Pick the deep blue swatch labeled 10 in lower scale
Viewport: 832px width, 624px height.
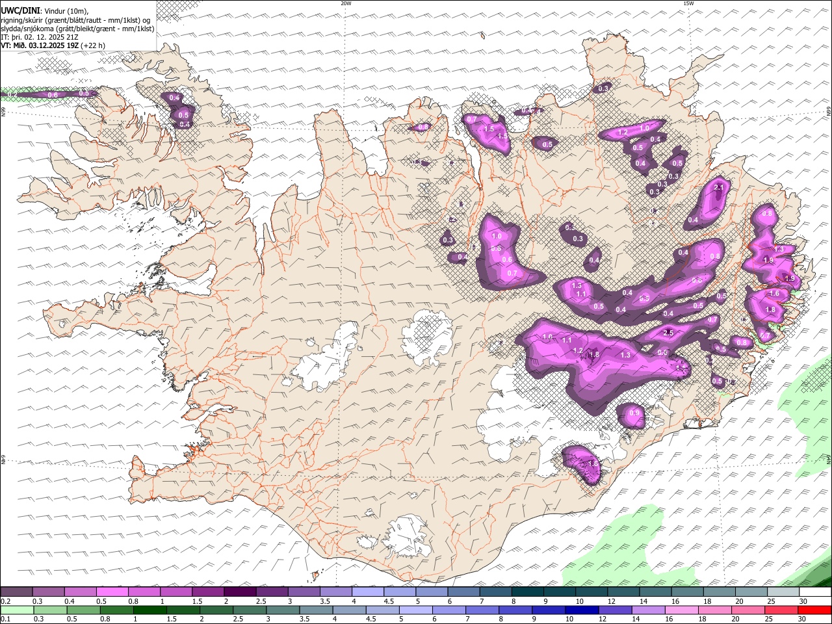(x=582, y=610)
